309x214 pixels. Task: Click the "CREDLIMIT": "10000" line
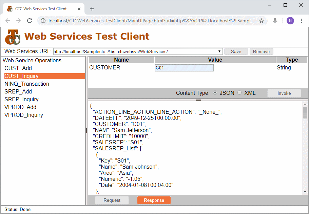click(121, 136)
